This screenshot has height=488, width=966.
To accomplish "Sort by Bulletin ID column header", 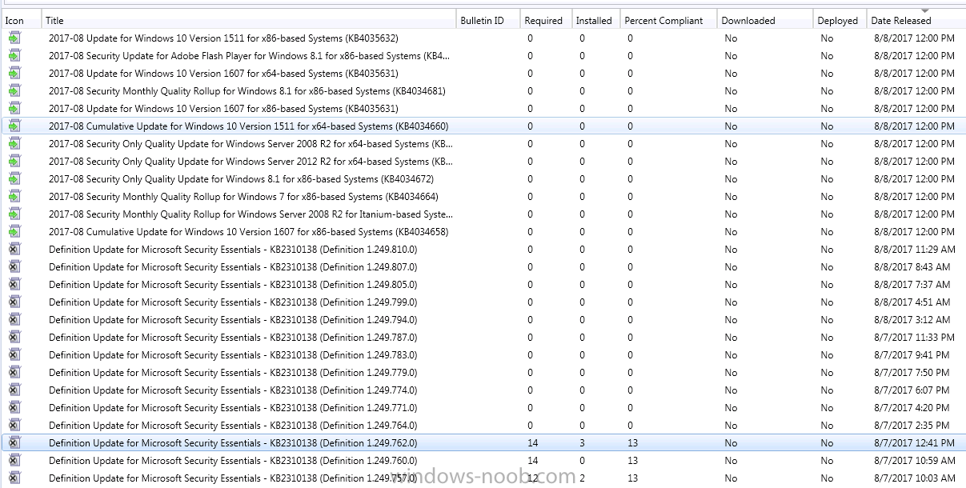I will (x=488, y=20).
